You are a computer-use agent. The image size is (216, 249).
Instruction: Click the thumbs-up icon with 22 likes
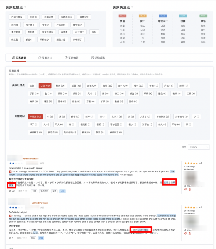click(10, 191)
